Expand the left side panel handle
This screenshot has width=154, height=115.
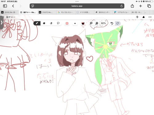coord(2,22)
